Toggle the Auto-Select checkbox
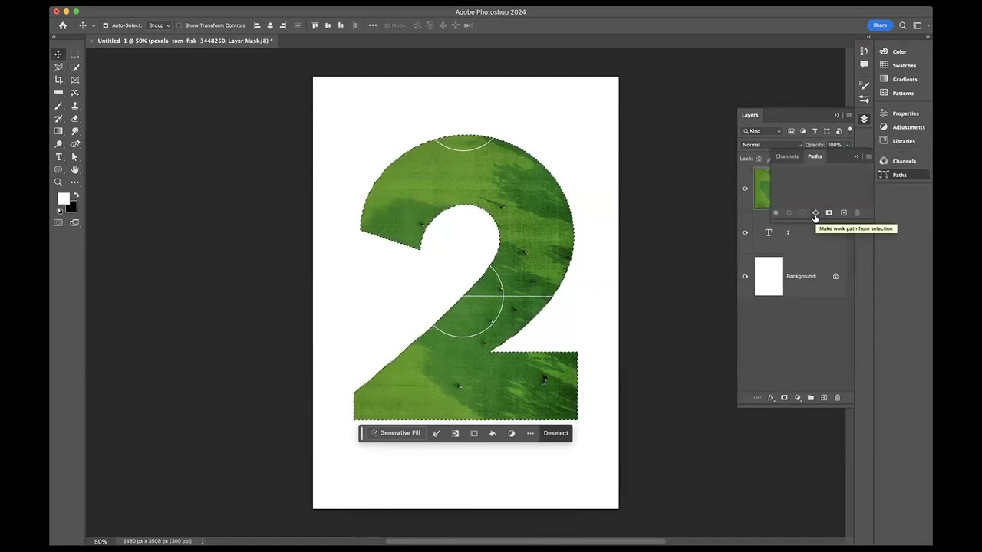The width and height of the screenshot is (982, 552). pyautogui.click(x=106, y=25)
